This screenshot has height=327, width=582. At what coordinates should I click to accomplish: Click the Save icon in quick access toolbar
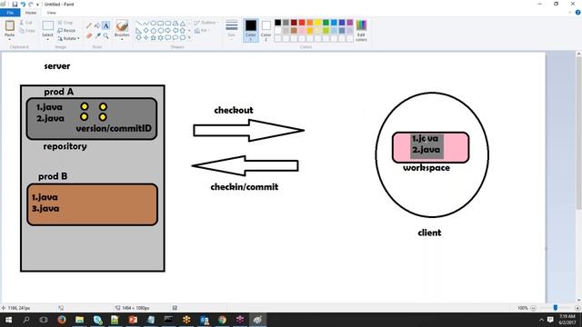pyautogui.click(x=15, y=4)
